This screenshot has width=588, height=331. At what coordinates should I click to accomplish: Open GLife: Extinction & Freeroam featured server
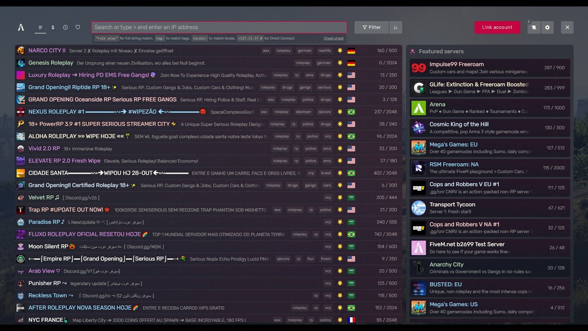click(x=490, y=88)
